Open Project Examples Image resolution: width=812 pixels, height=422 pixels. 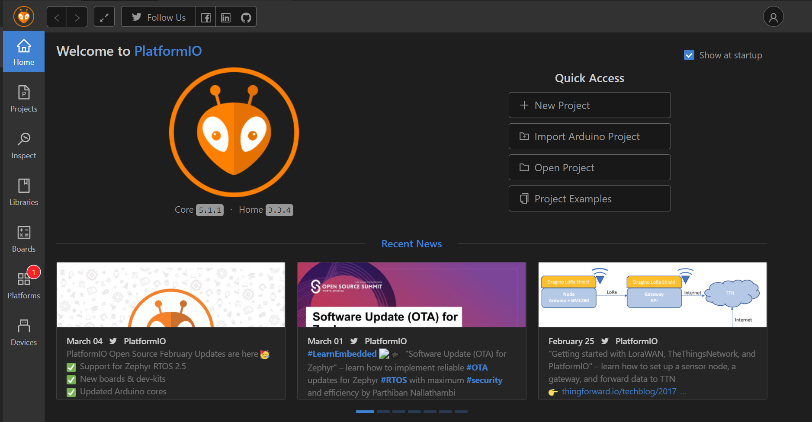point(590,198)
